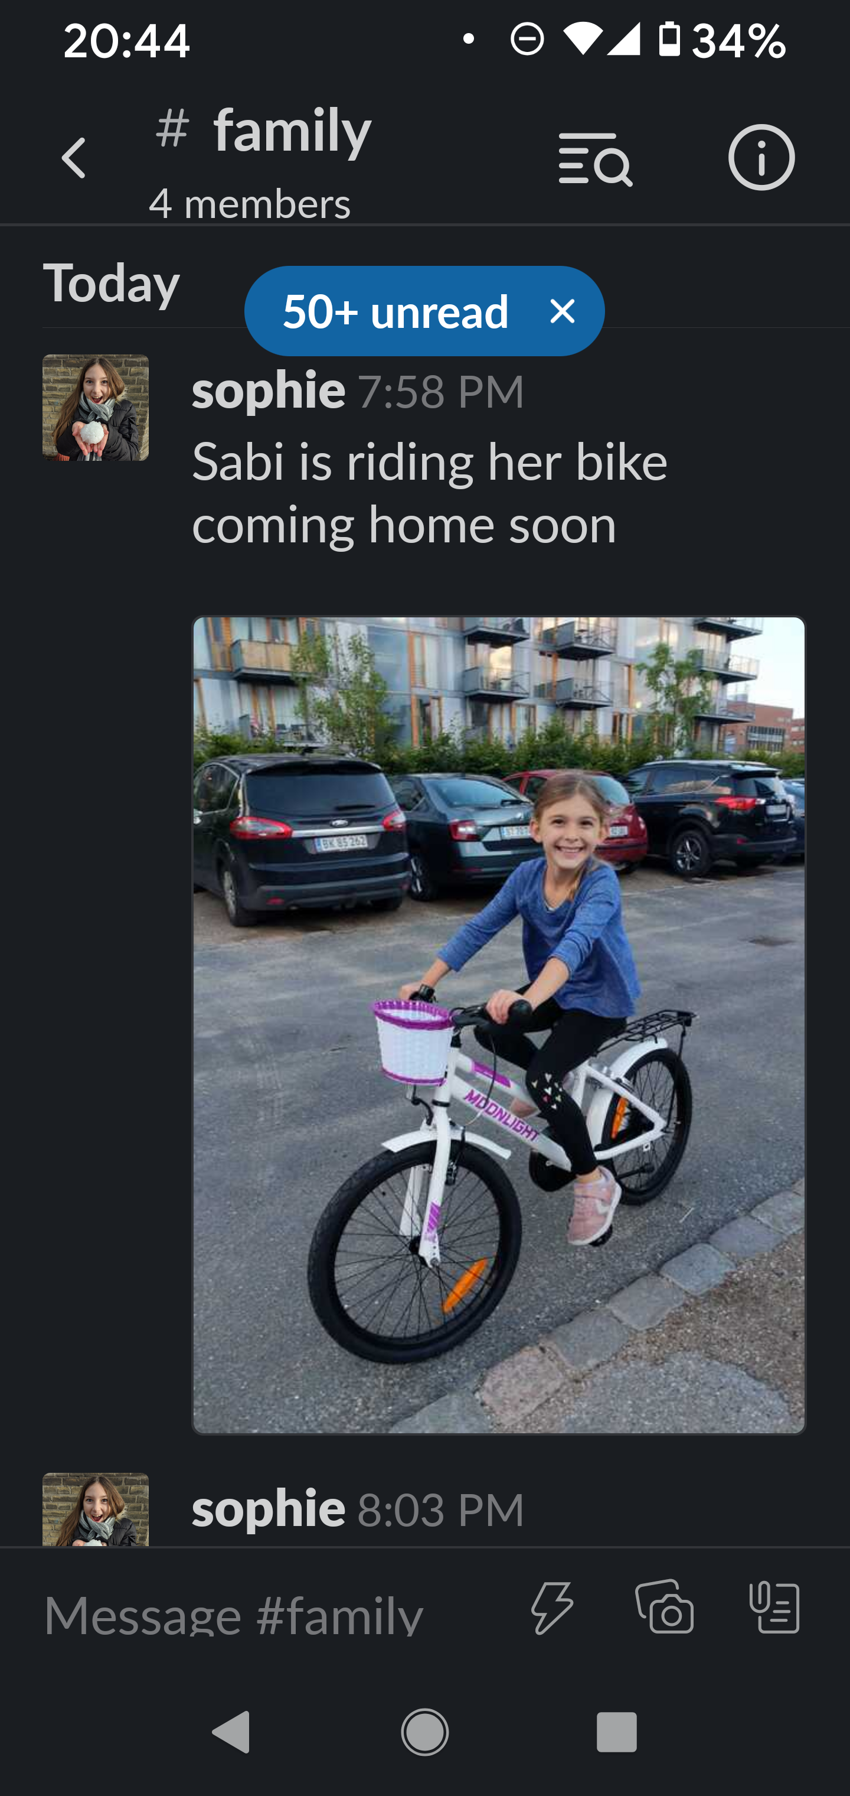The width and height of the screenshot is (850, 1796).
Task: Open sophie's avatar at 7:58 PM
Action: point(96,407)
